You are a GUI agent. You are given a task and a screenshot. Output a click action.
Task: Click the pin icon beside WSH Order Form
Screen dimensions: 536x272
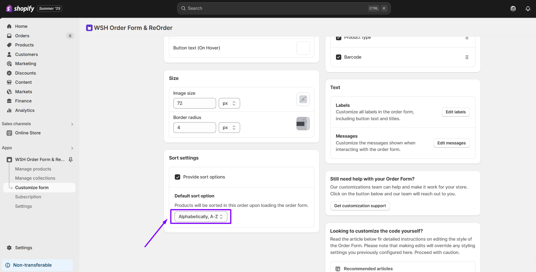click(71, 160)
